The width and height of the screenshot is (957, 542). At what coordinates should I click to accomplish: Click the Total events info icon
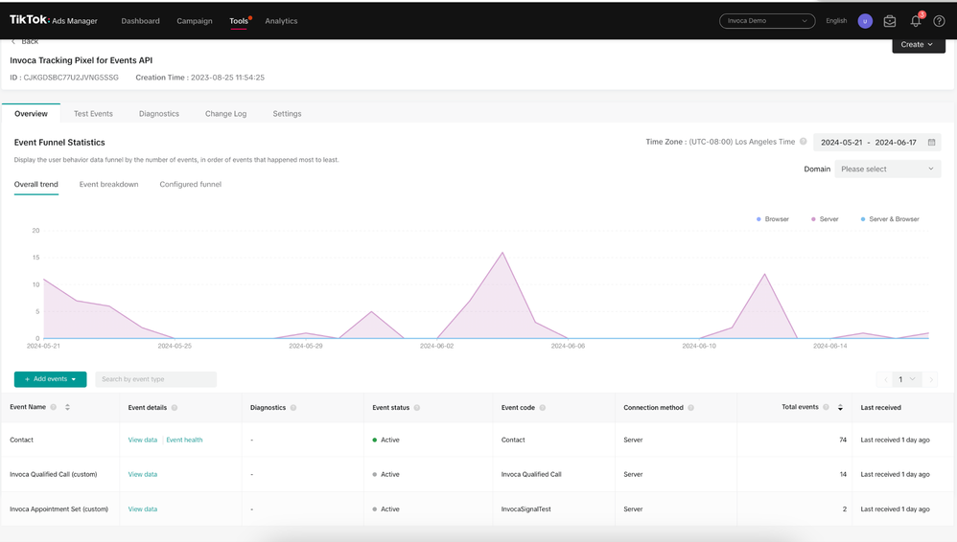826,407
